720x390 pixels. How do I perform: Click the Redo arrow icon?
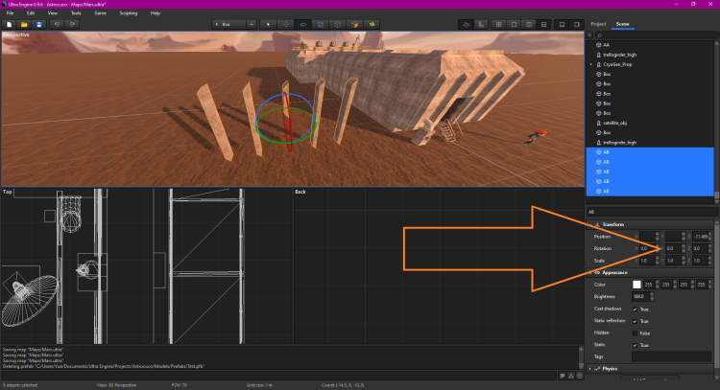[72, 22]
